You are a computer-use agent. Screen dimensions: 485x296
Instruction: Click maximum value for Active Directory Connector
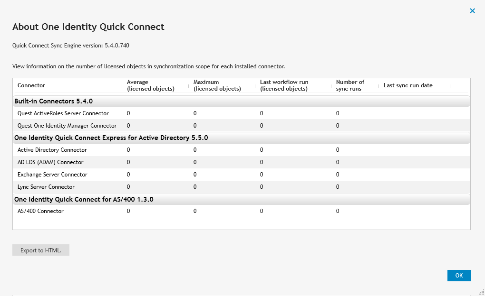pos(195,150)
